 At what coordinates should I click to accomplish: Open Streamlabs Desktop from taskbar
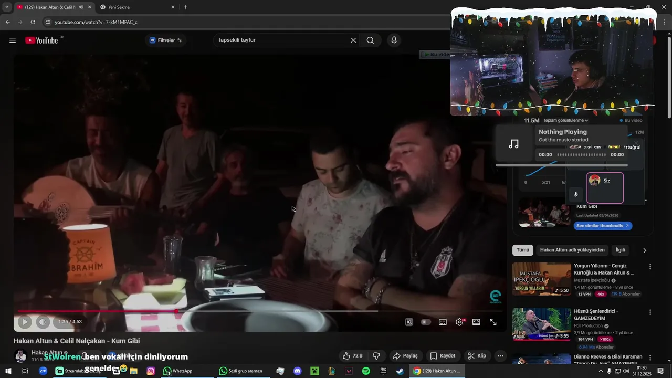coord(79,371)
